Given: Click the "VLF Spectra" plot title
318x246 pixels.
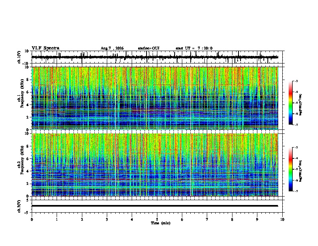Looking at the screenshot, I should click(x=45, y=48).
